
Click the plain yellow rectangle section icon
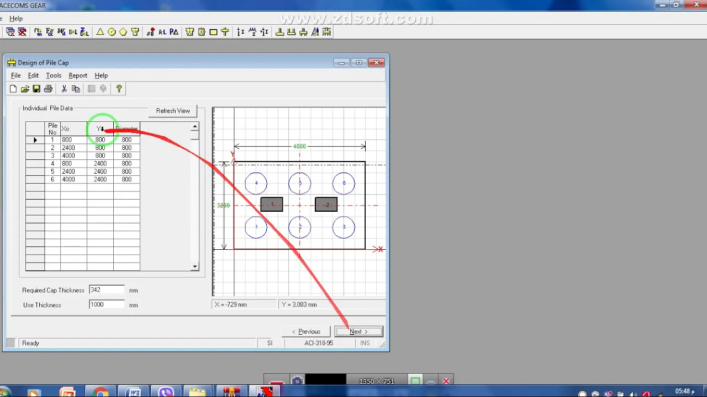(x=213, y=32)
